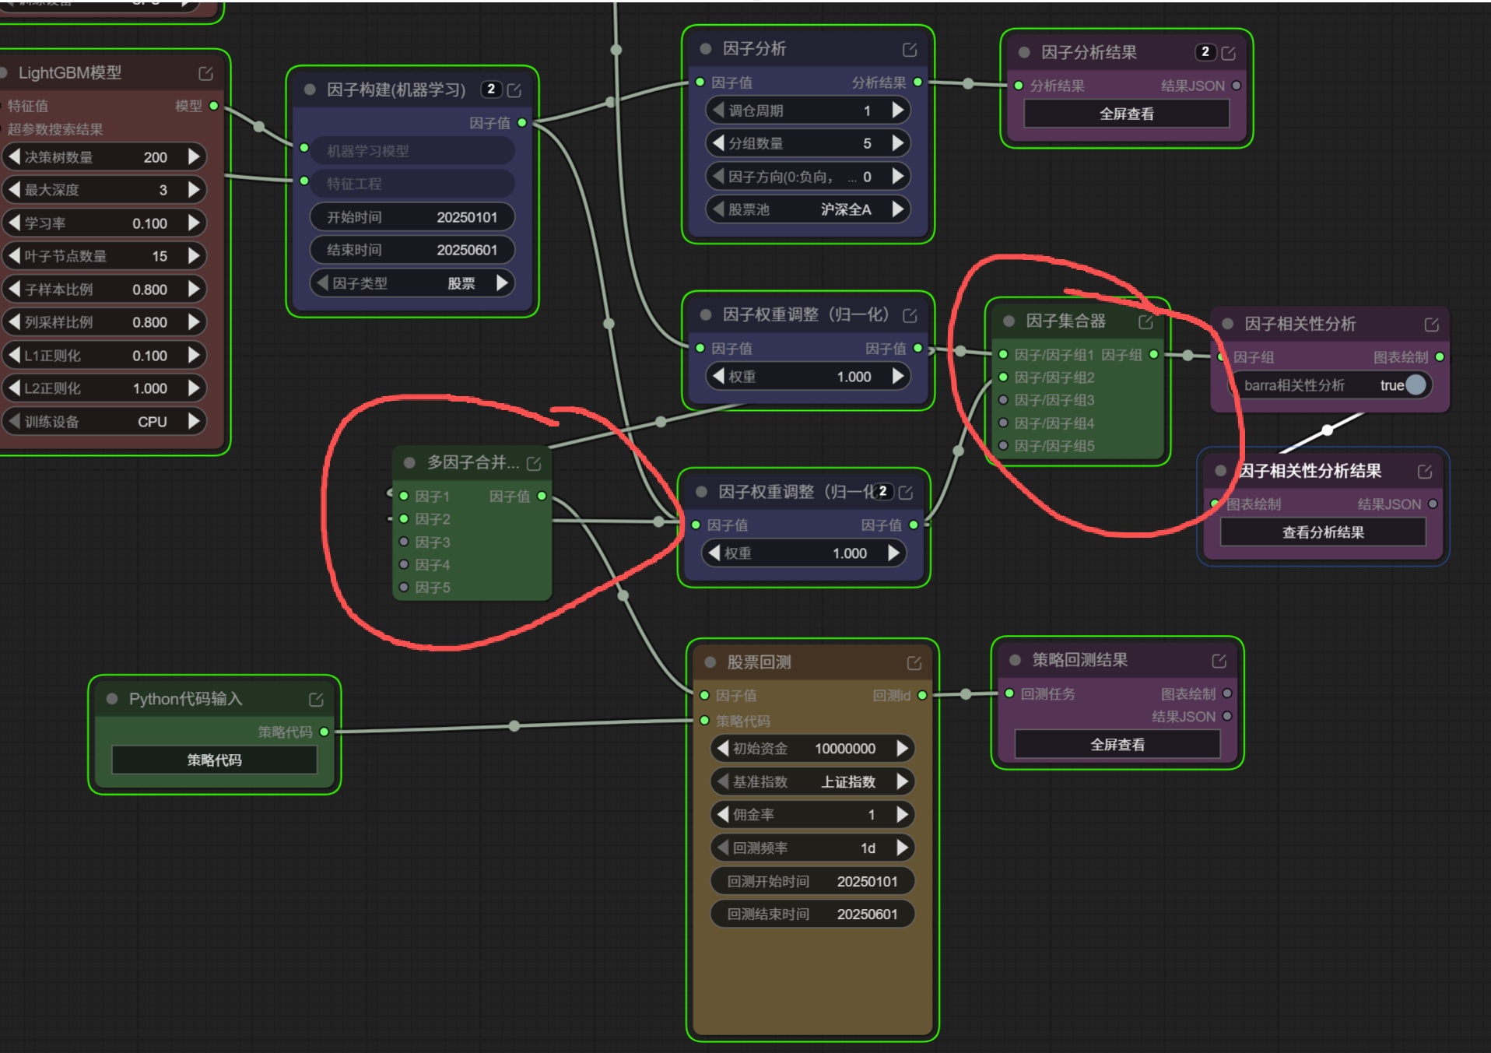Click edit icon on 股票回测 node
Viewport: 1491px width, 1053px height.
914,663
